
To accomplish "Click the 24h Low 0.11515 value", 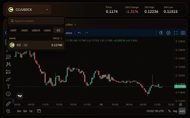I will click(x=170, y=11).
